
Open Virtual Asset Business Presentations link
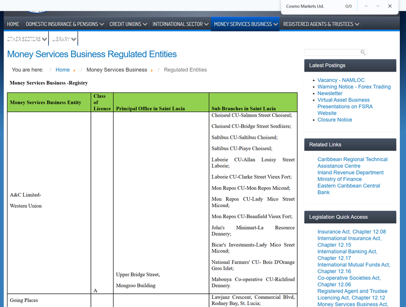point(345,107)
